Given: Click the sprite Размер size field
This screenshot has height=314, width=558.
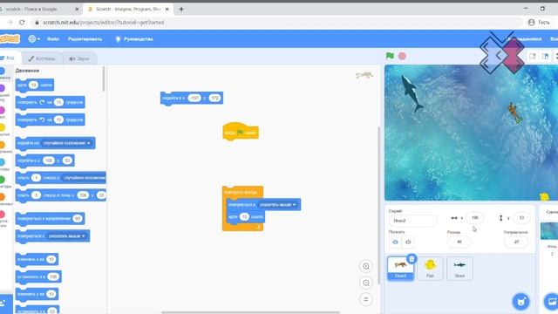Looking at the screenshot, I should [x=459, y=242].
